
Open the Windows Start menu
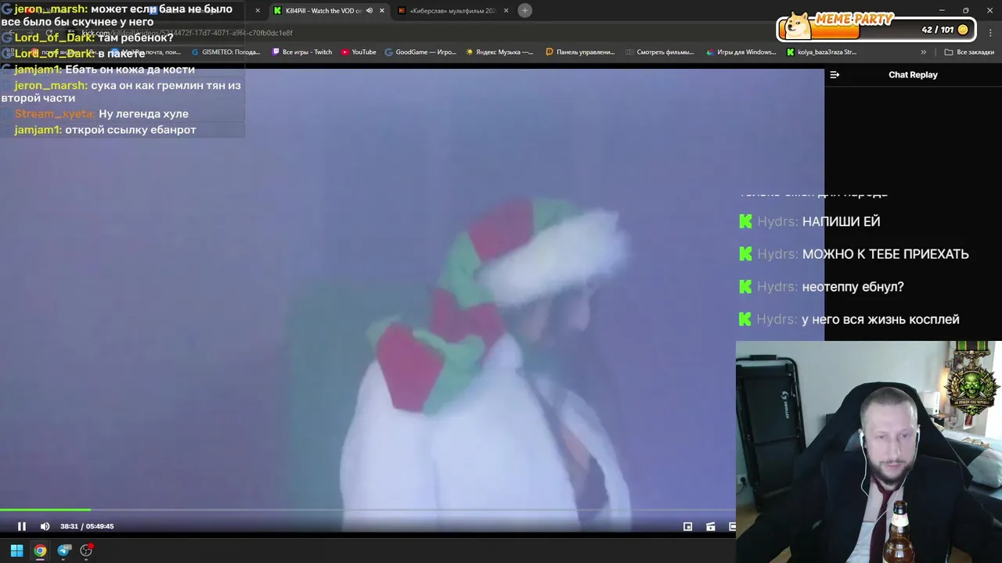(16, 550)
